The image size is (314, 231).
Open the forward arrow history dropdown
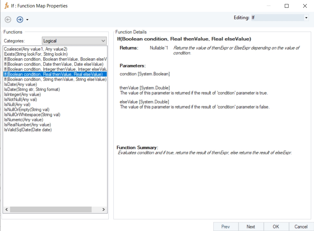click(x=27, y=20)
